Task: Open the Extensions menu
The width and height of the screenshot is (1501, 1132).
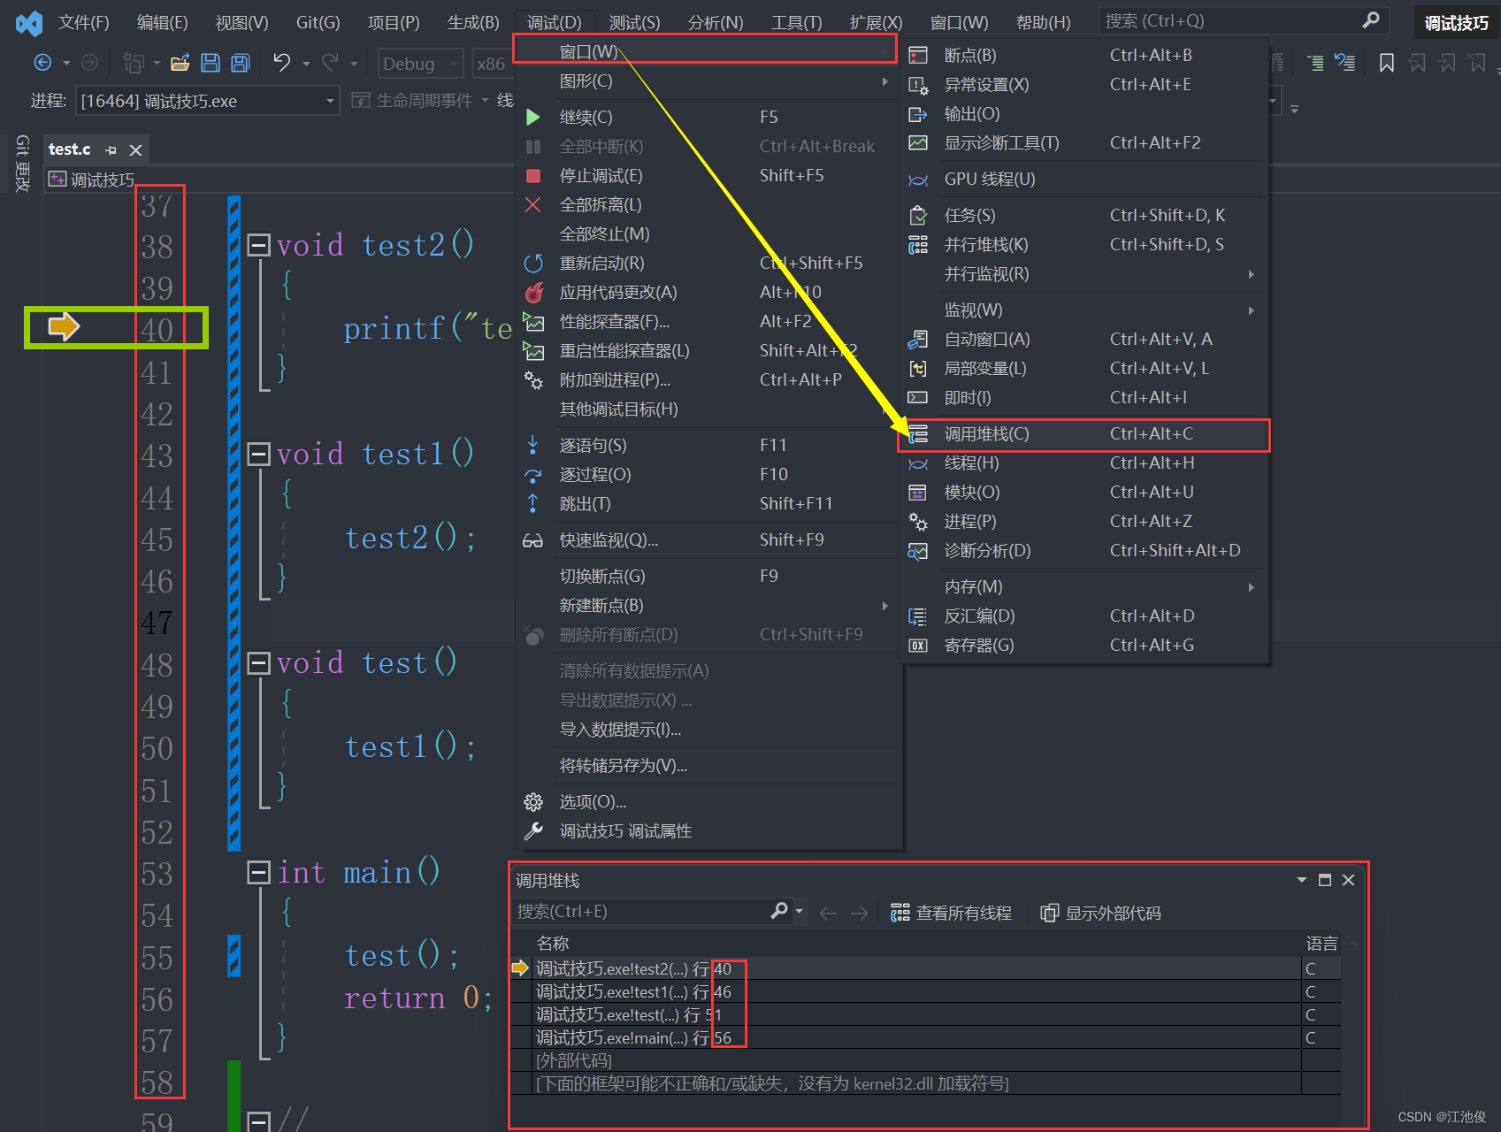Action: click(876, 23)
